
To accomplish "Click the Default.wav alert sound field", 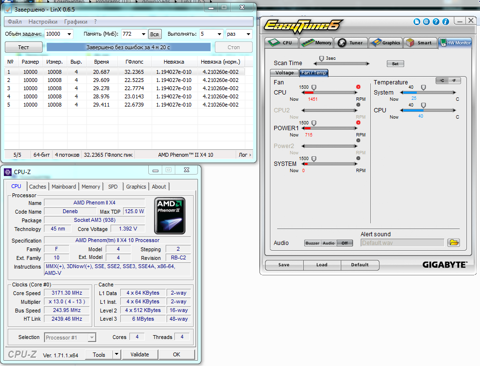I will click(402, 243).
